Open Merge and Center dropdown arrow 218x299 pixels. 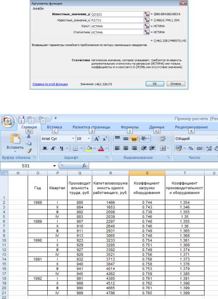click(167, 148)
